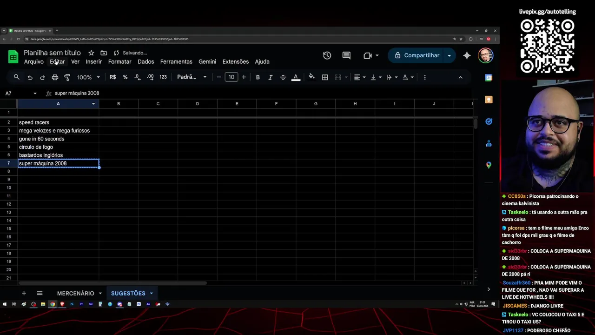The height and width of the screenshot is (335, 595).
Task: Open MERCENÁRIO sheet tab menu arrow
Action: [x=100, y=293]
